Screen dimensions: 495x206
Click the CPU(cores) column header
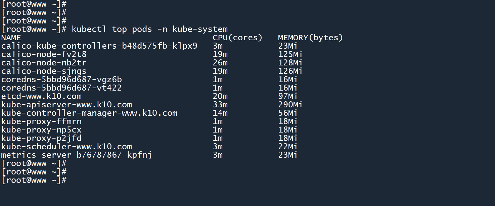pos(237,38)
